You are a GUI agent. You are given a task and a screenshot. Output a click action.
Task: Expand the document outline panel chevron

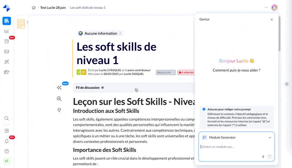pos(27,22)
